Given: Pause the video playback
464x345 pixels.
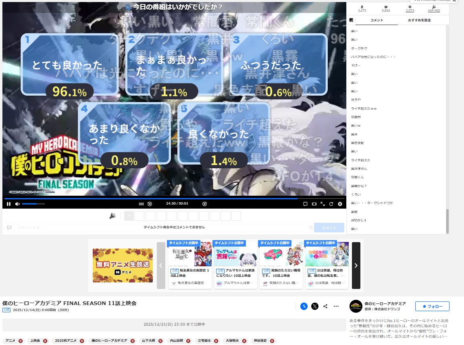Looking at the screenshot, I should tap(8, 204).
